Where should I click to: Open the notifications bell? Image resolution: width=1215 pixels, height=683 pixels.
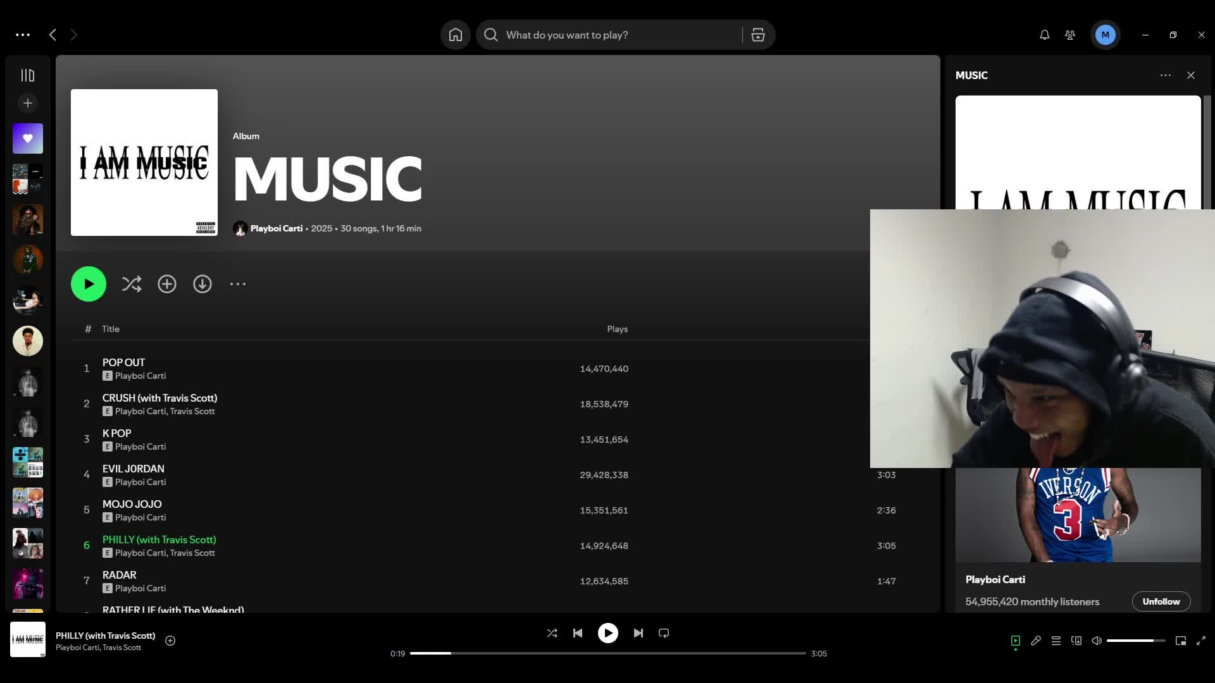click(1045, 35)
